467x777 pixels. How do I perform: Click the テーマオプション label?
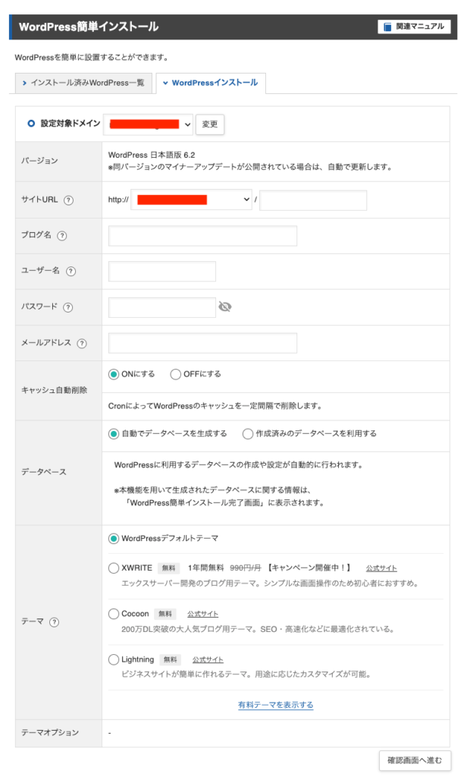(50, 733)
